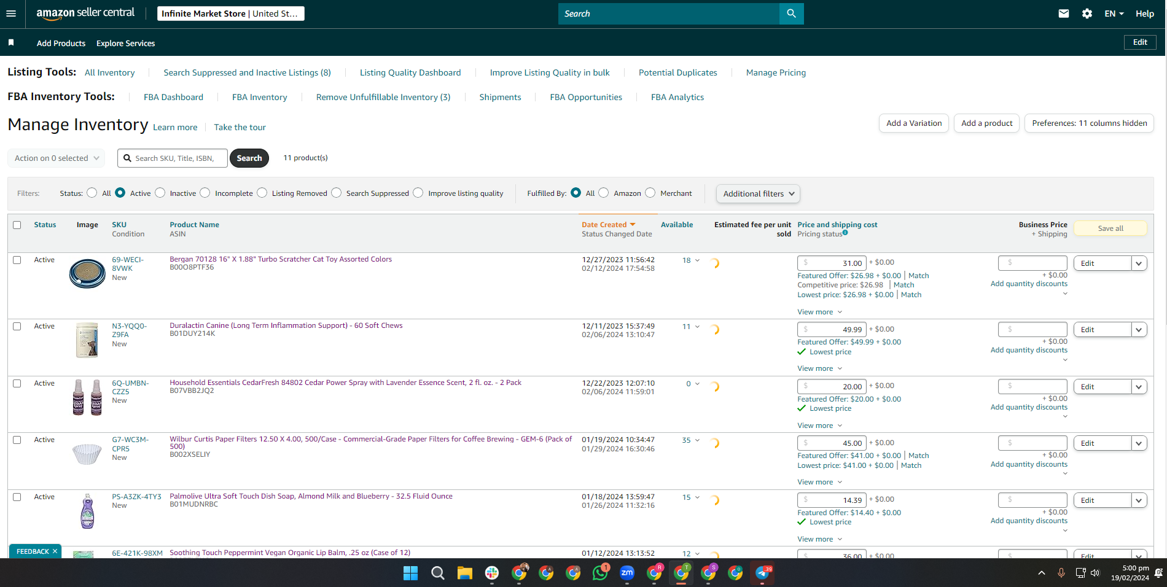Expand View more under the $31.00 price
The width and height of the screenshot is (1167, 587).
pos(820,312)
